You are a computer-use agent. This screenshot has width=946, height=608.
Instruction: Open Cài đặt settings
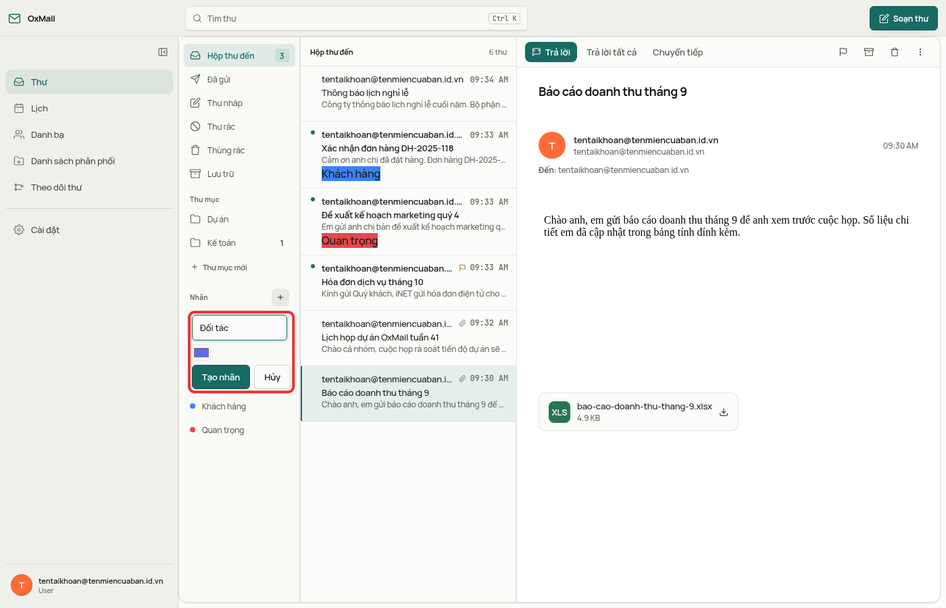click(x=89, y=230)
